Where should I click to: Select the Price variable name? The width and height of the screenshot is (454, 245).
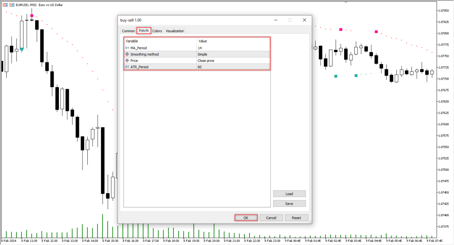pyautogui.click(x=134, y=61)
